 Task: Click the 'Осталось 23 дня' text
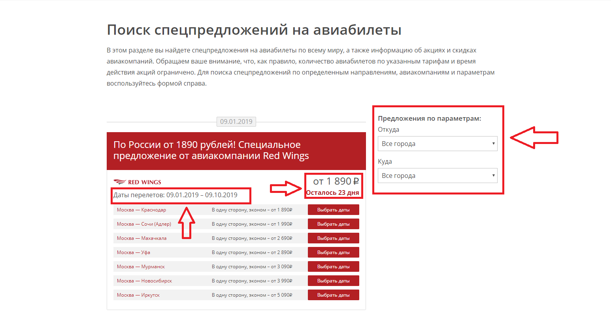coord(333,193)
